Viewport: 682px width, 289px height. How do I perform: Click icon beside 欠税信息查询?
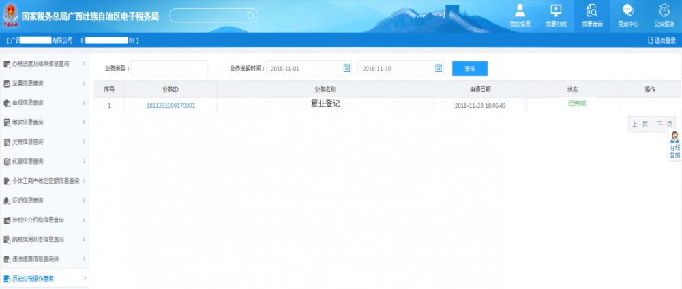tap(7, 142)
